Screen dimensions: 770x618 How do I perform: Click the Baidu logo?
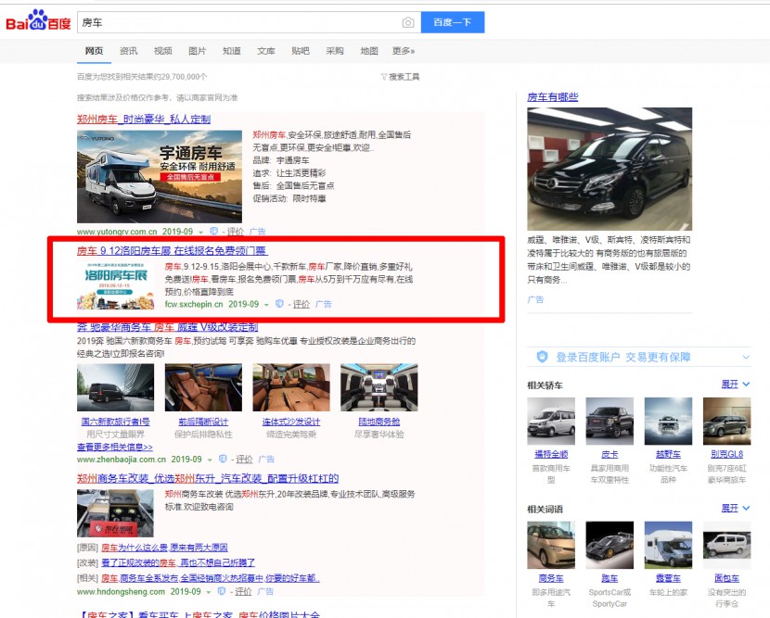[38, 21]
